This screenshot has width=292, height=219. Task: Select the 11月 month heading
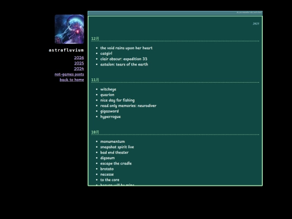click(x=95, y=80)
